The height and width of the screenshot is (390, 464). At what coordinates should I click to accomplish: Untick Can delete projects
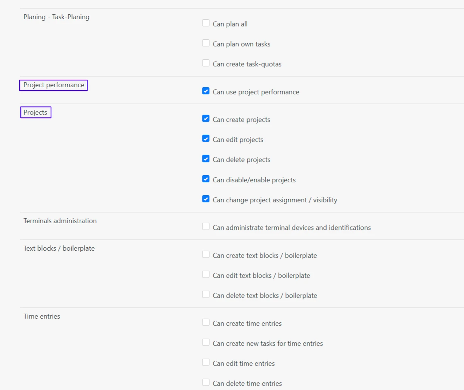tap(206, 159)
